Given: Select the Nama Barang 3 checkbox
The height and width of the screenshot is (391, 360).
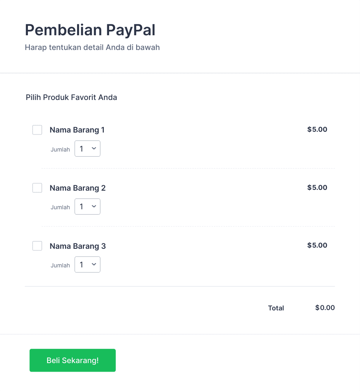Looking at the screenshot, I should pos(37,246).
